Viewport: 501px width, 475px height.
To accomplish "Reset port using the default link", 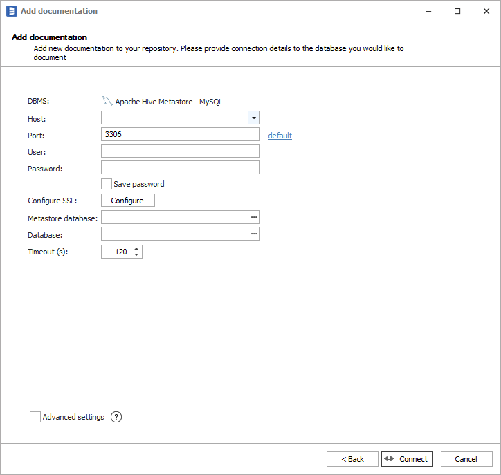I will [x=280, y=136].
